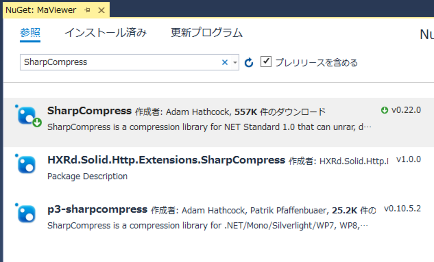Click the HXRd.Solid.Http.Extensions.SharpCompress package title
This screenshot has width=434, height=262.
tap(166, 160)
